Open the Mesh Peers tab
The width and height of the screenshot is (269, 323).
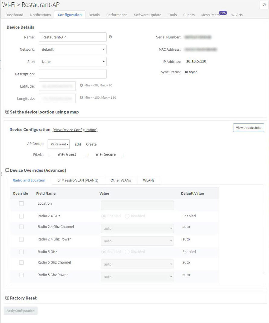pos(210,15)
